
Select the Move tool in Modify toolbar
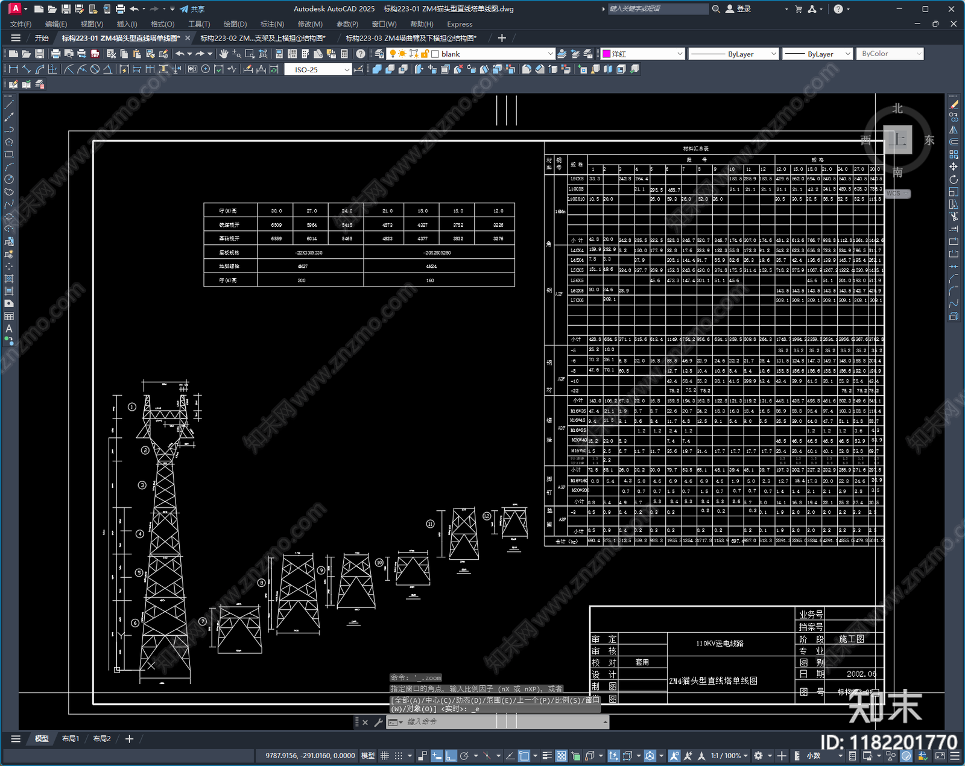tap(954, 166)
